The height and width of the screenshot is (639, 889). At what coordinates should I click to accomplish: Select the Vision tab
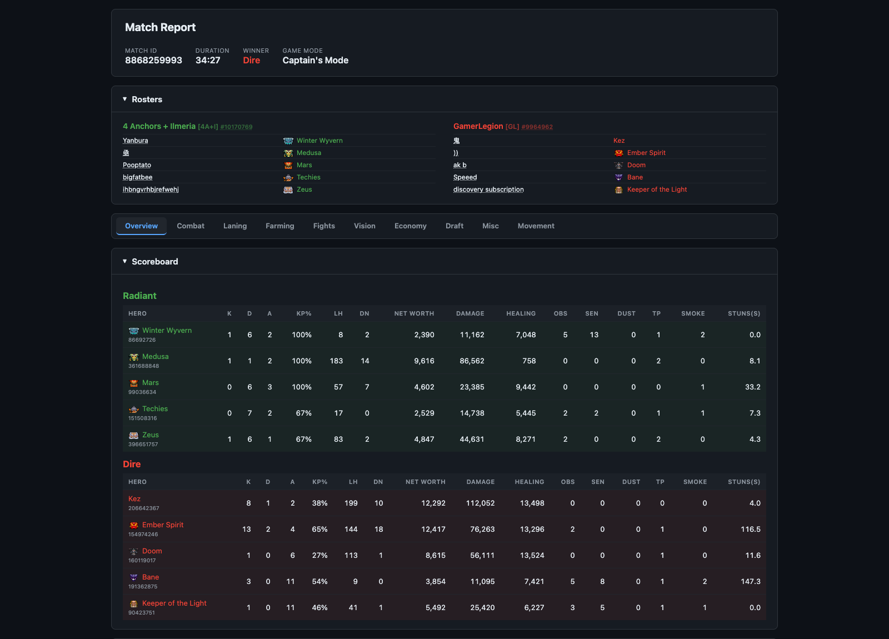pyautogui.click(x=364, y=226)
